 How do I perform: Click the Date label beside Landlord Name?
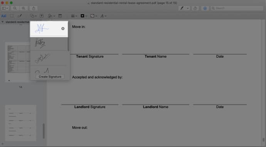pos(220,107)
